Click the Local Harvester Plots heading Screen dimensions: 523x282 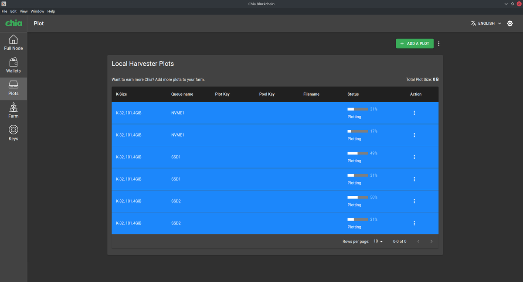click(143, 64)
